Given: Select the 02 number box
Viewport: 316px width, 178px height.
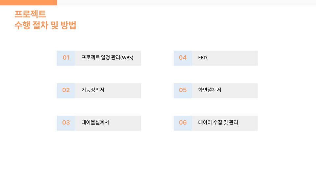Looking at the screenshot, I should [66, 90].
